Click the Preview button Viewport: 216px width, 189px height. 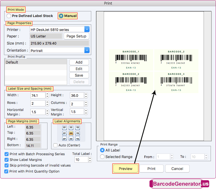(126, 169)
